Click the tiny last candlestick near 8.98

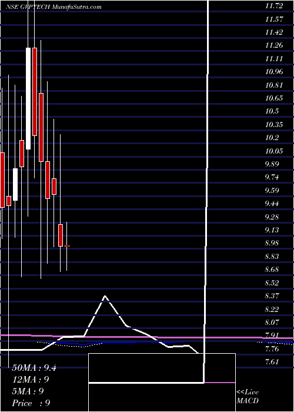67,246
